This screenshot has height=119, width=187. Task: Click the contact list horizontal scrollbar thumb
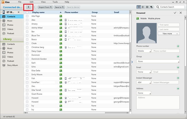(x=66, y=113)
